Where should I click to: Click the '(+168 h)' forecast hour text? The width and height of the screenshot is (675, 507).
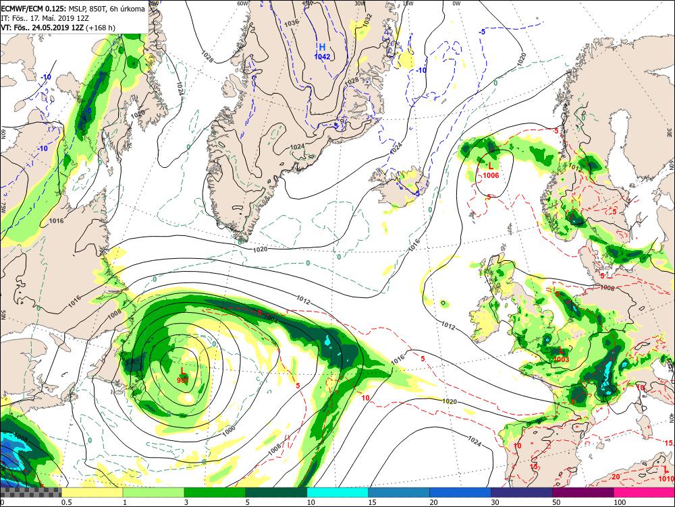tap(101, 28)
